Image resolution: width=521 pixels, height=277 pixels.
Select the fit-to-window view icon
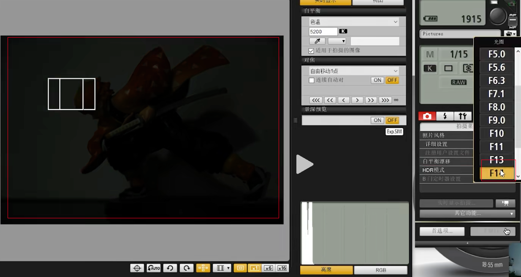pyautogui.click(x=240, y=268)
